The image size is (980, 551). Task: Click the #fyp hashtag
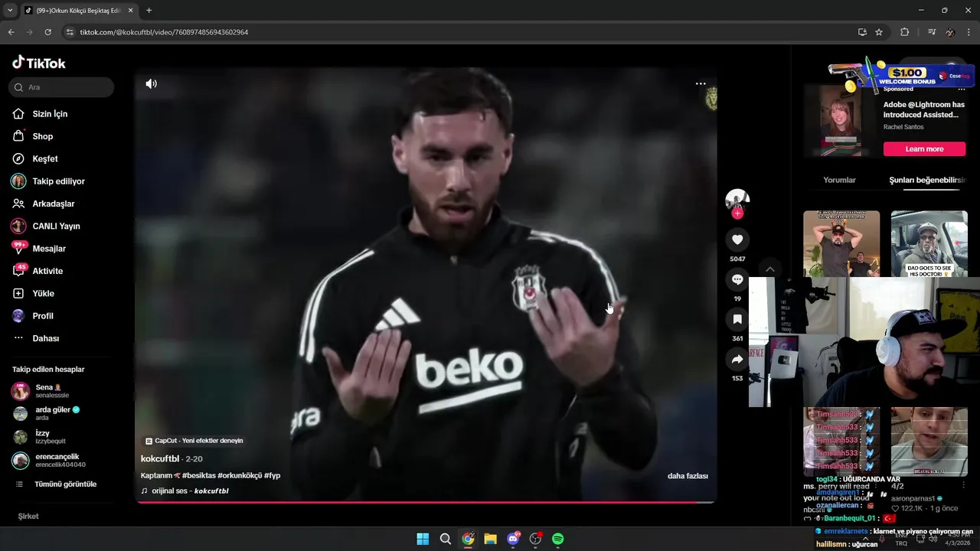273,476
